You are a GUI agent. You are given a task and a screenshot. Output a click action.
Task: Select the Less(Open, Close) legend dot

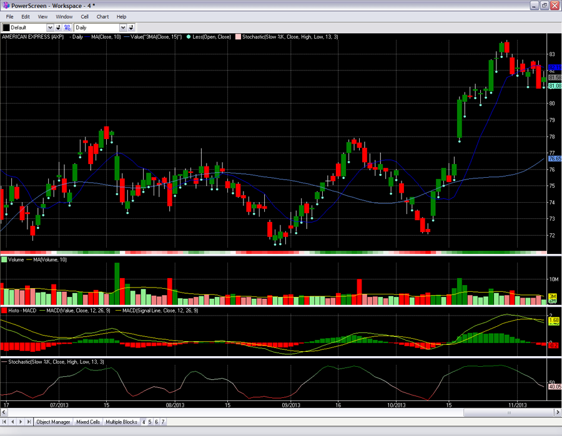click(189, 37)
